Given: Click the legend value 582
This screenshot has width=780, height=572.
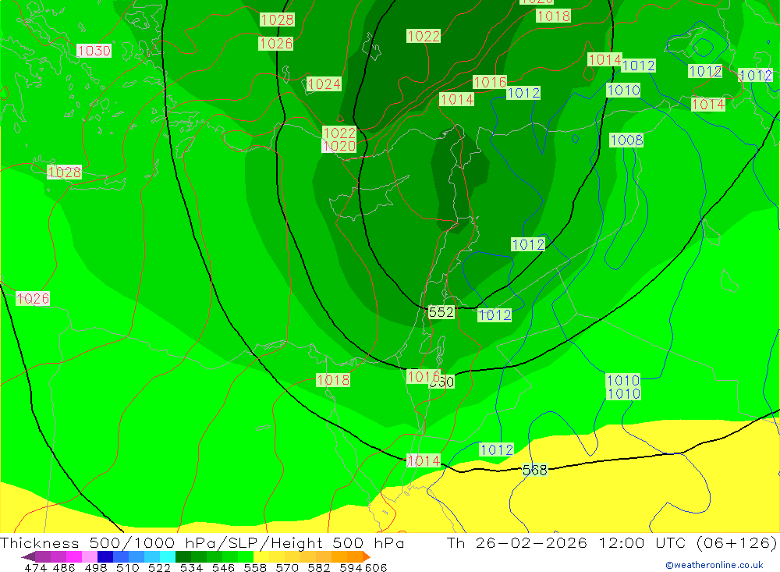Looking at the screenshot, I should (x=318, y=567).
